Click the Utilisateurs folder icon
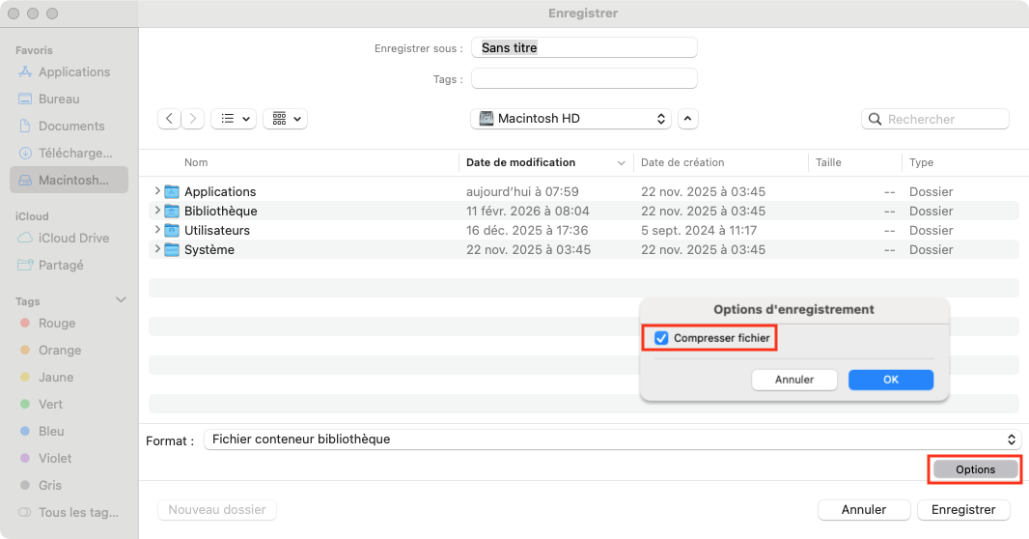Screen dimensions: 1029x539 click(x=171, y=231)
